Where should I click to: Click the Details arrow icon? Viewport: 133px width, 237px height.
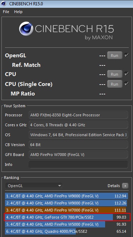125,186
